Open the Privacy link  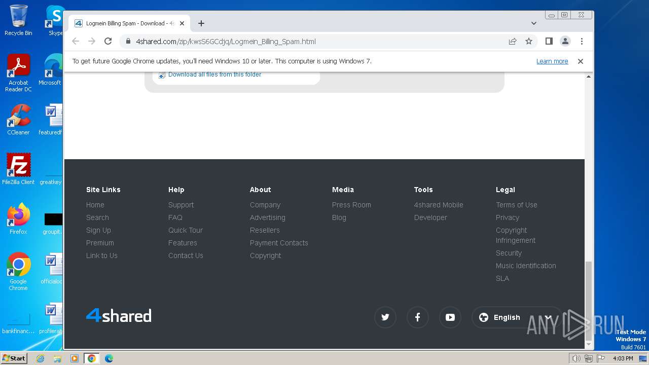[x=508, y=217]
